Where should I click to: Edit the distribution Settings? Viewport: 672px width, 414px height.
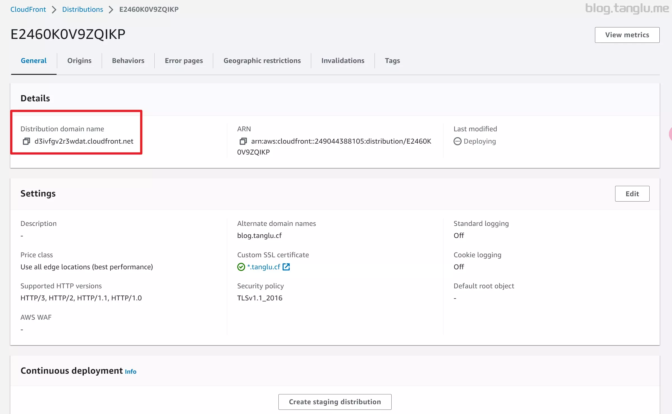click(632, 194)
